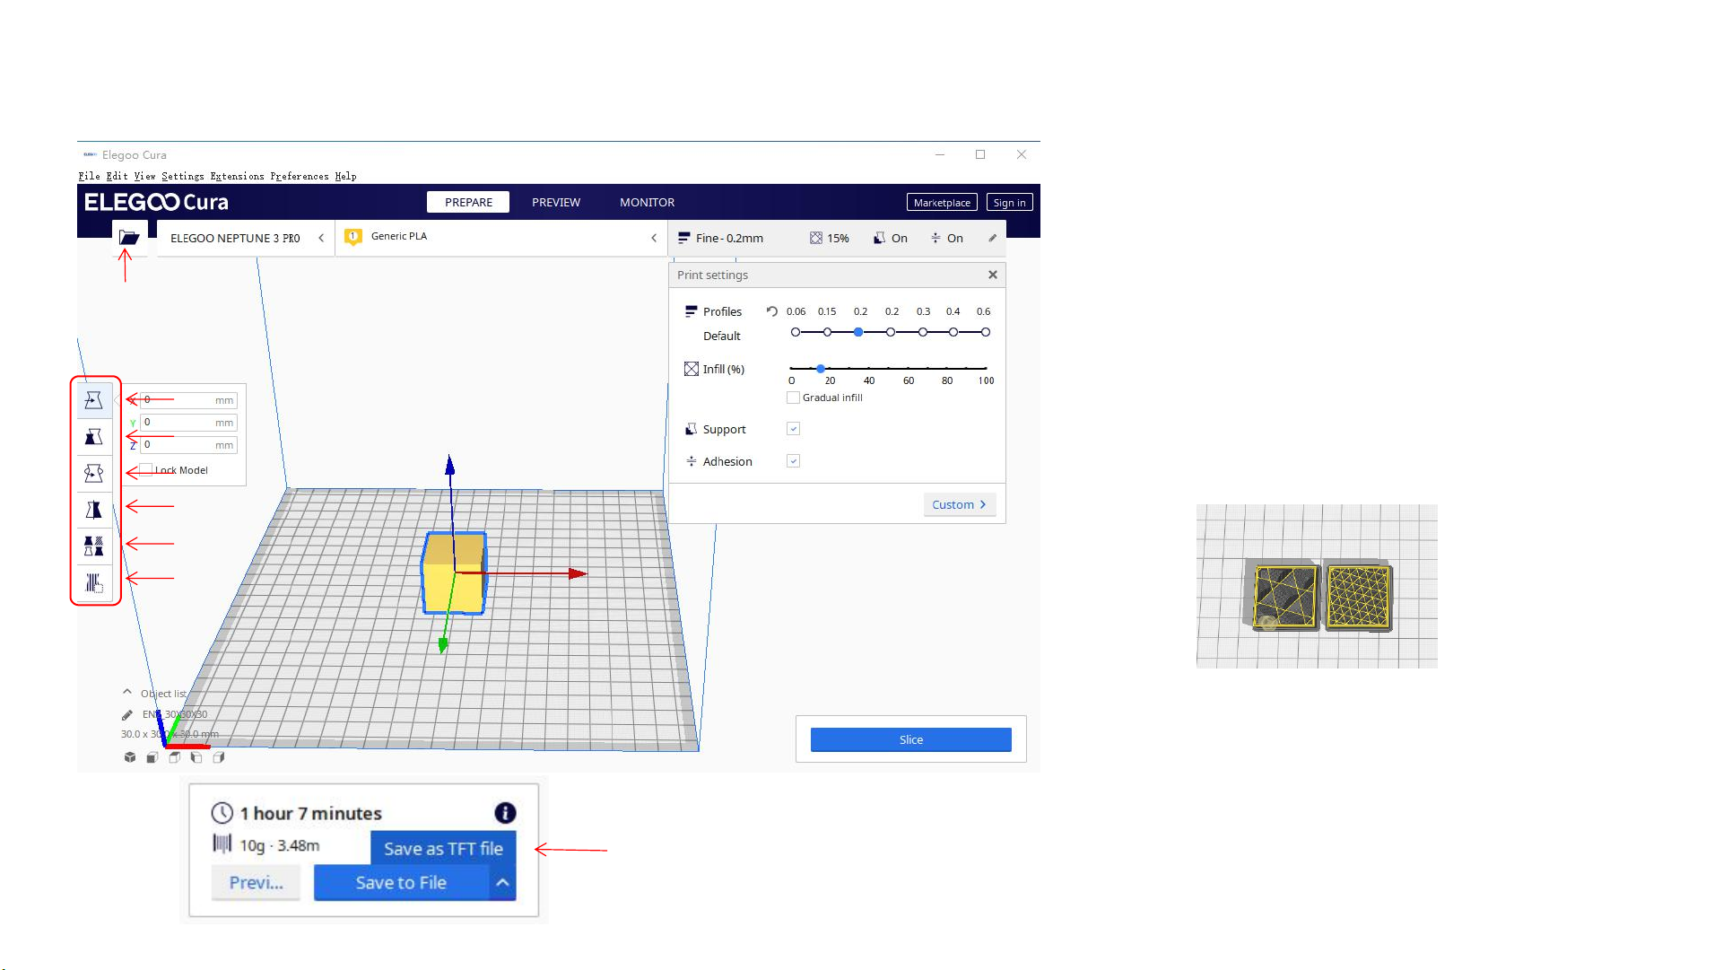Image resolution: width=1723 pixels, height=970 pixels.
Task: Click the info icon beside print time
Action: point(505,813)
